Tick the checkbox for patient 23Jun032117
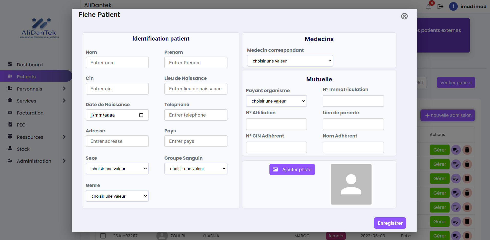The height and width of the screenshot is (240, 490). click(x=103, y=236)
